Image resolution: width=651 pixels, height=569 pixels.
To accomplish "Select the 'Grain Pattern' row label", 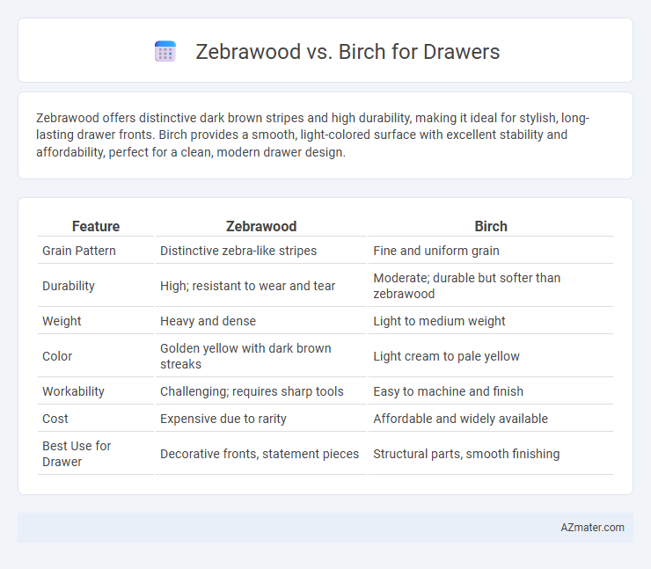I will (x=79, y=251).
